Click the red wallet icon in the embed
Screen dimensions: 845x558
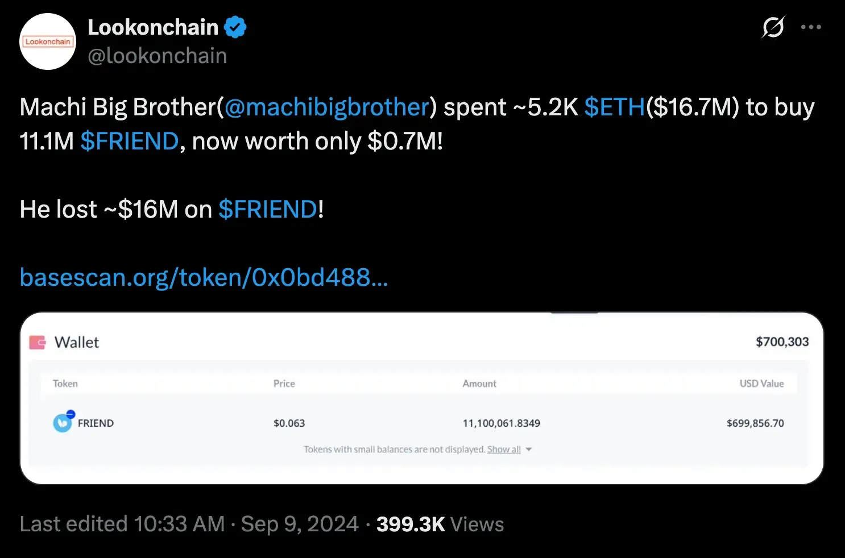coord(37,342)
